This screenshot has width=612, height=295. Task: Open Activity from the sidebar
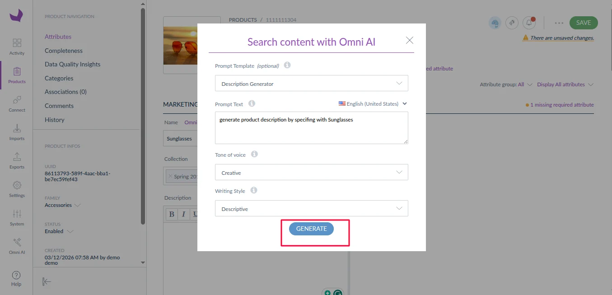tap(16, 47)
